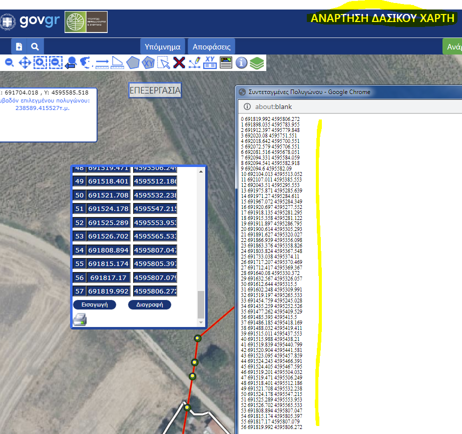Click the printer icon in coordinates panel
The image size is (462, 434).
point(80,319)
